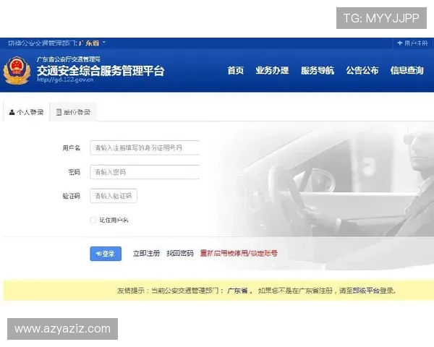Click the 立即注册 link
Screen dimensions: 434x347
click(146, 254)
